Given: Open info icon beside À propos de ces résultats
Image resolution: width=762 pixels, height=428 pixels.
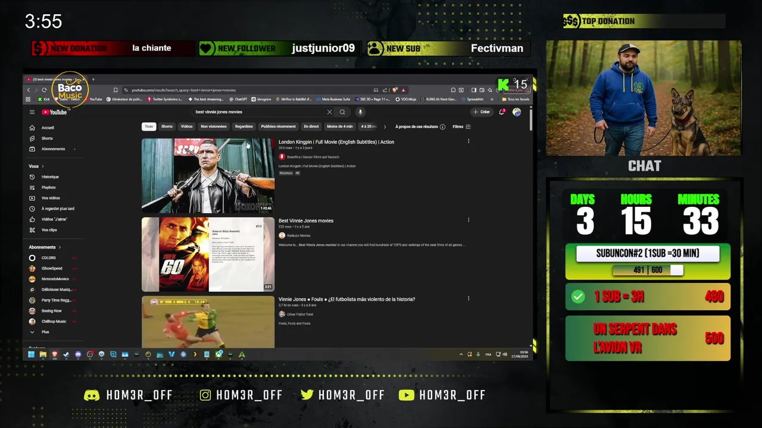Looking at the screenshot, I should point(442,127).
